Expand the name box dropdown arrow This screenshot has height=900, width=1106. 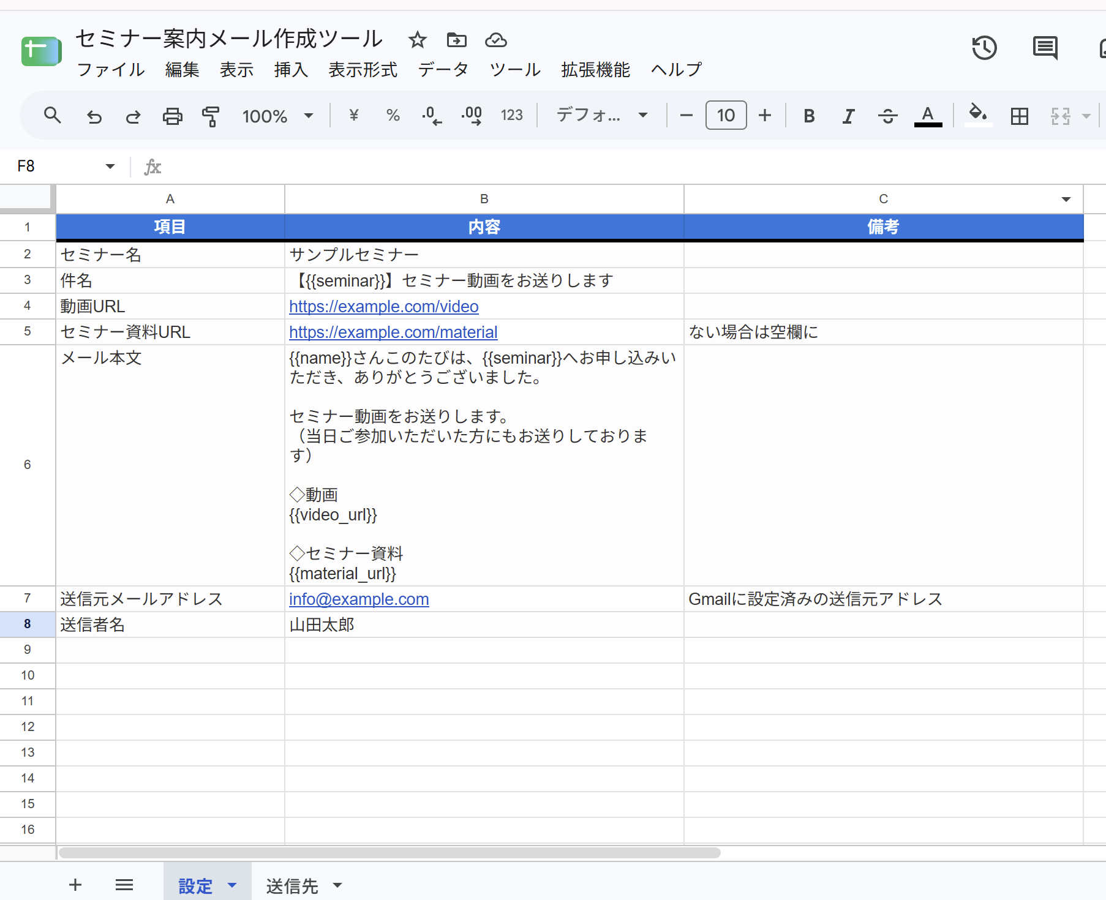(x=110, y=166)
